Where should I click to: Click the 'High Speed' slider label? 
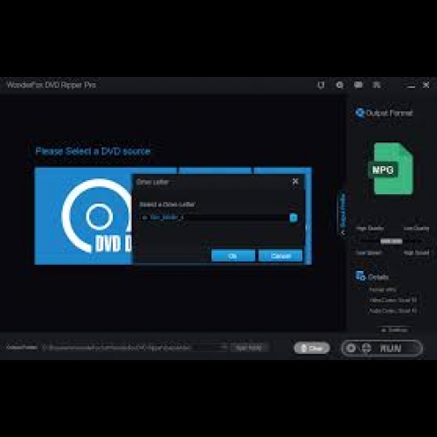416,253
